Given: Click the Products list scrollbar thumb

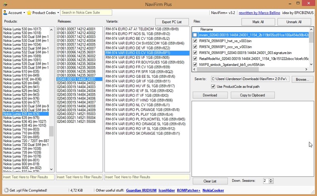Looking at the screenshot, I should 52,131.
